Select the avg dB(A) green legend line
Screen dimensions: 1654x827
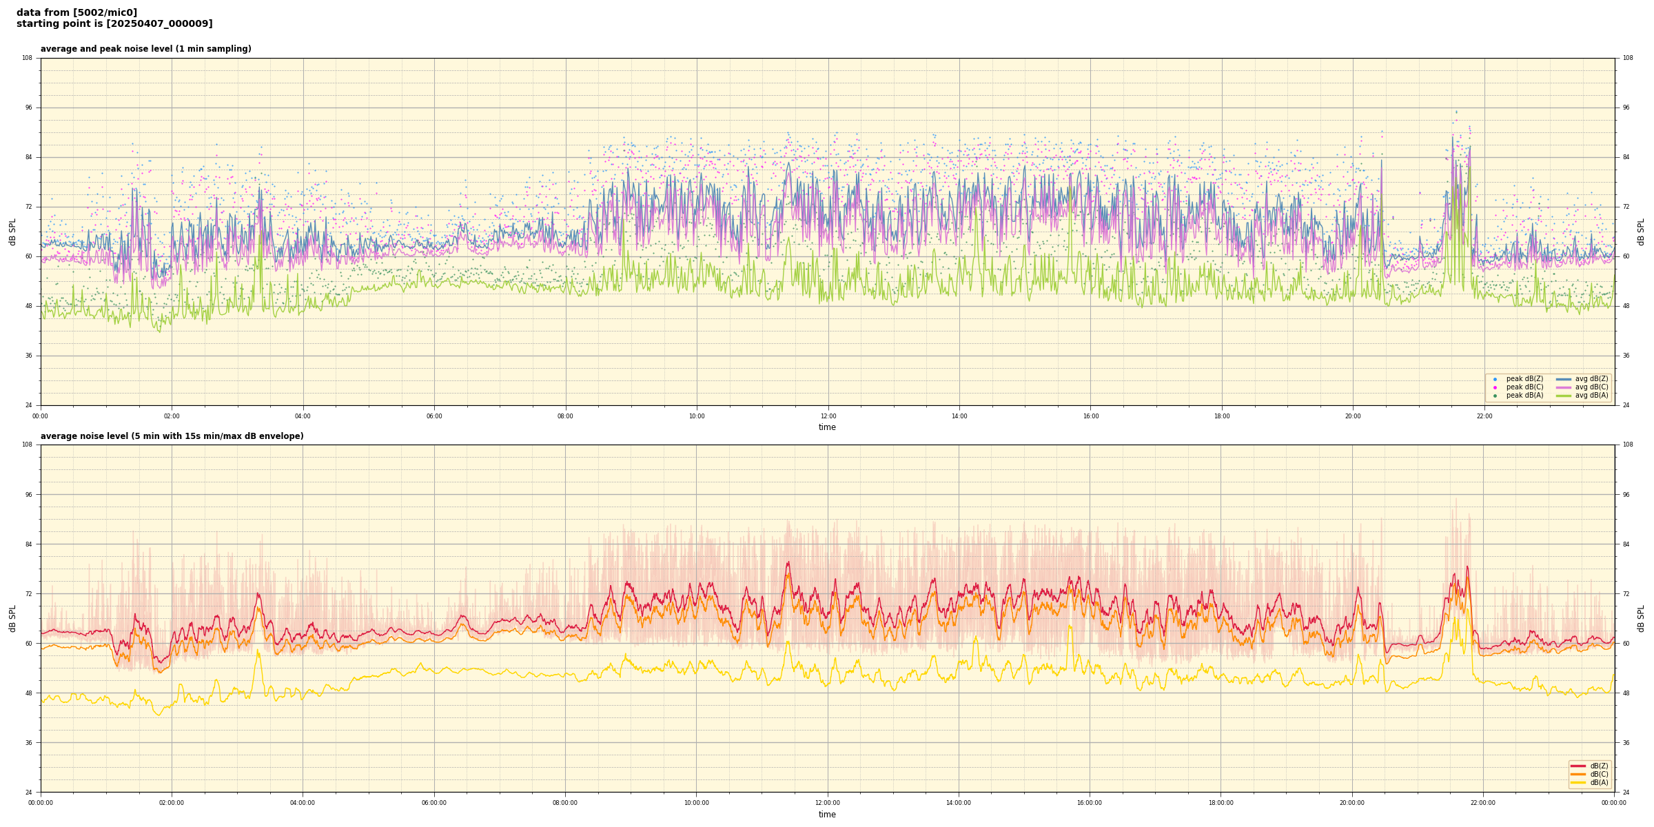(x=1564, y=396)
